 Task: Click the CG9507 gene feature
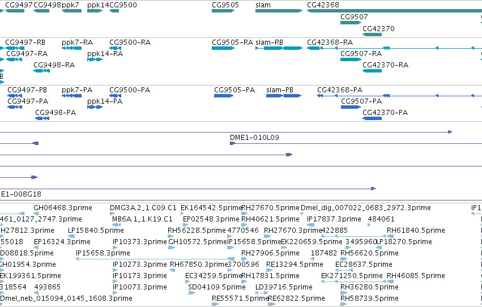click(351, 23)
